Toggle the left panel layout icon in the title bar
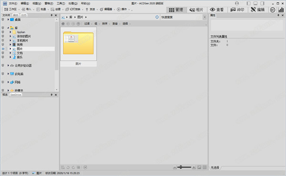Screen dimensions: 286x176 tap(248, 3)
